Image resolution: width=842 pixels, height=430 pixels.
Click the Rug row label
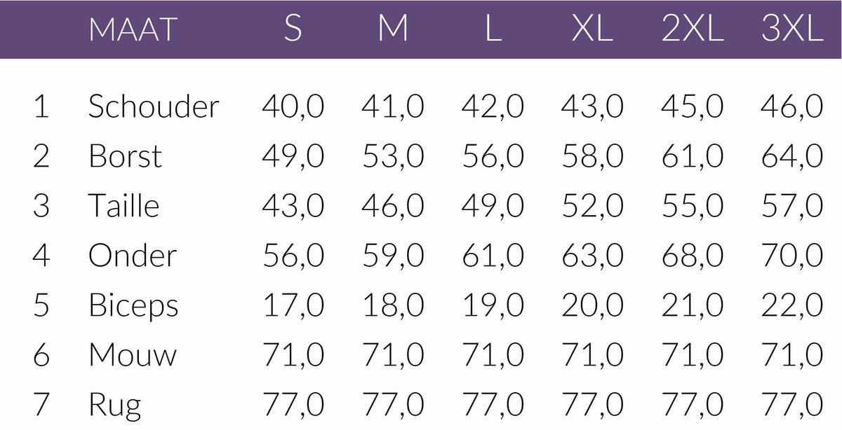click(114, 405)
